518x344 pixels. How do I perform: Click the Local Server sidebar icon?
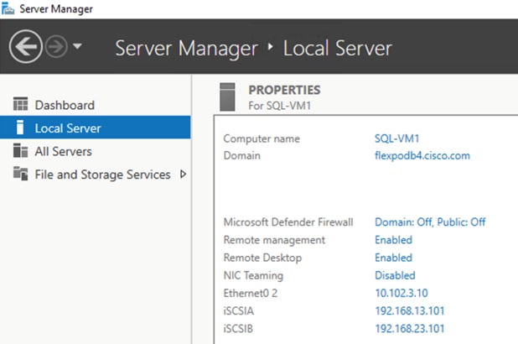(20, 127)
